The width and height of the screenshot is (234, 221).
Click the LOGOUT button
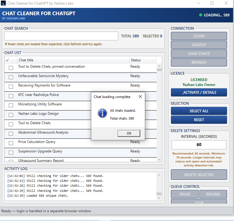[x=199, y=45]
